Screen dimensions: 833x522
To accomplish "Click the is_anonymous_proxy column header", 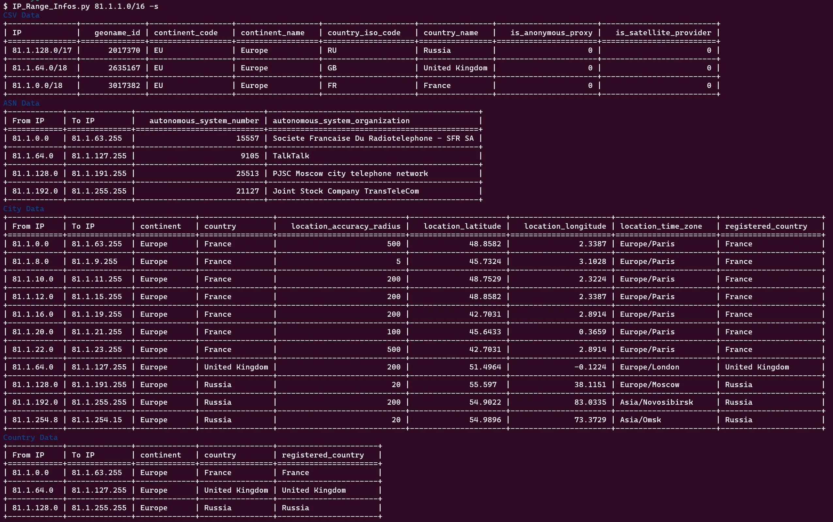I will [551, 33].
